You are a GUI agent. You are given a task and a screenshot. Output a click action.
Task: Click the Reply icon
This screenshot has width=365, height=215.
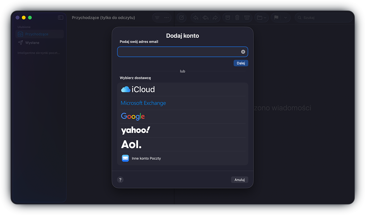point(195,18)
